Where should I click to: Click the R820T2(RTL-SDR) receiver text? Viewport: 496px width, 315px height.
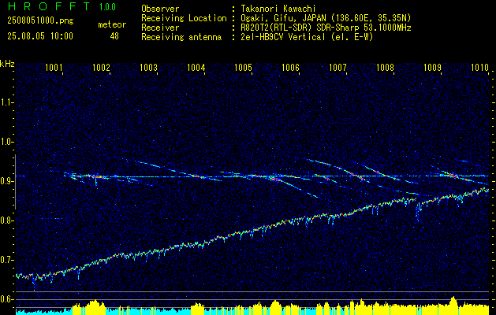coord(326,28)
